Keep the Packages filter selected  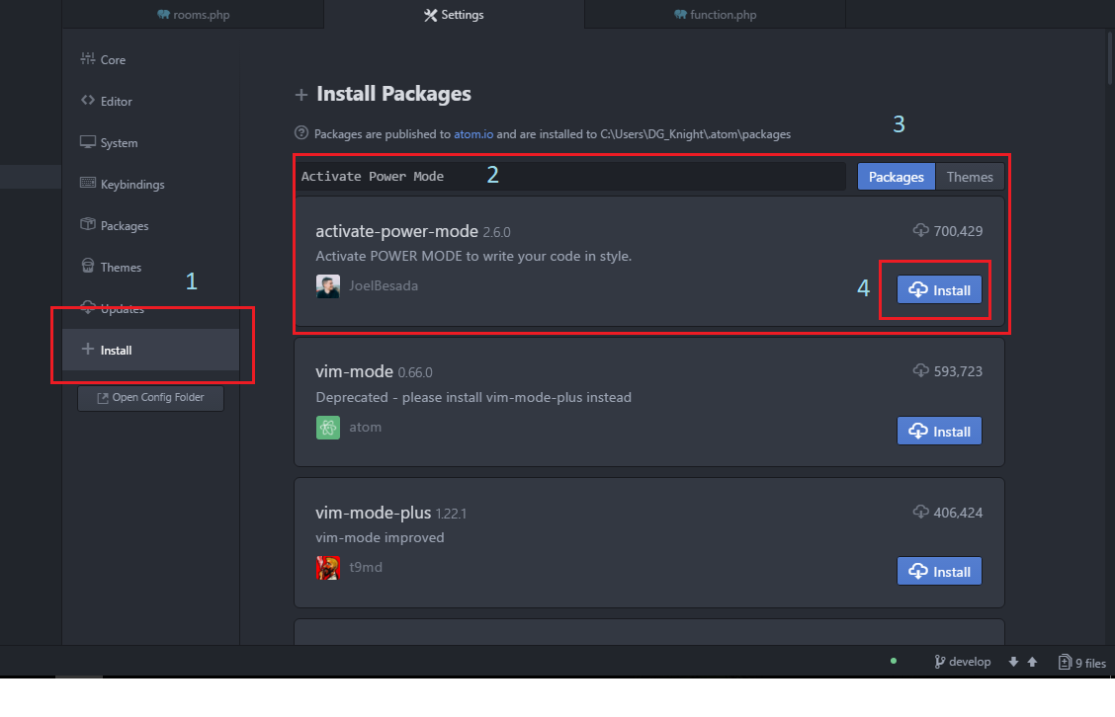[896, 176]
